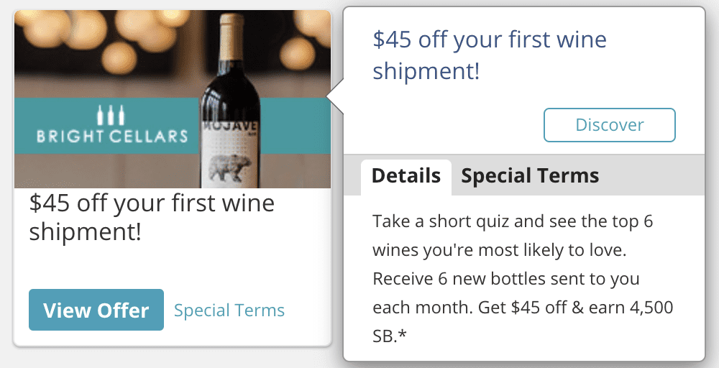Open the Special Terms link beside View Offer
The width and height of the screenshot is (719, 368).
229,310
